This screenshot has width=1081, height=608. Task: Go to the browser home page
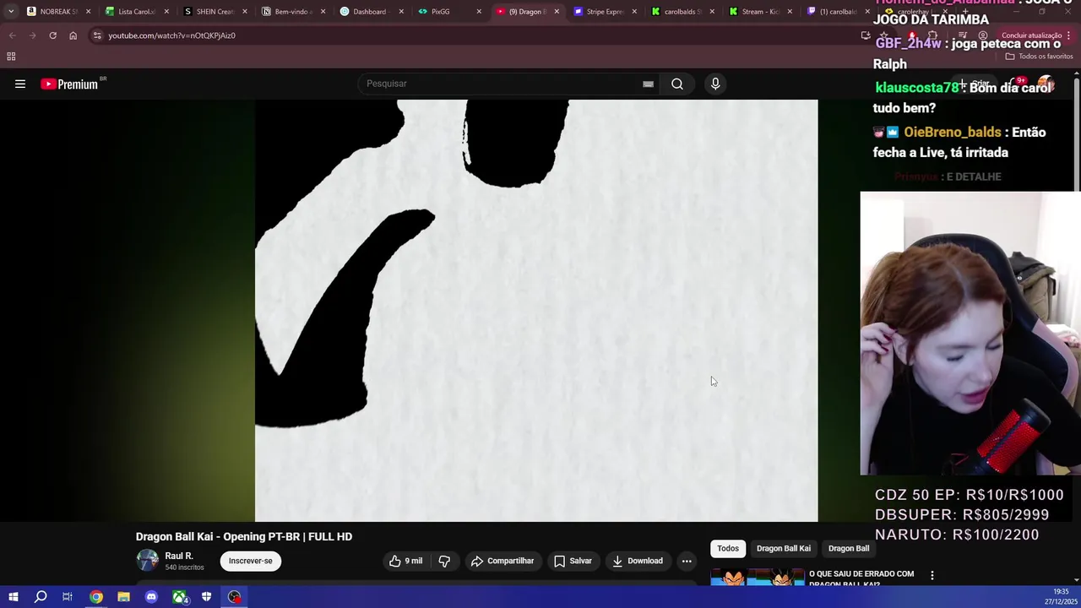(73, 35)
